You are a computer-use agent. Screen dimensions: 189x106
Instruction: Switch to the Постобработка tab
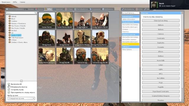pos(81,9)
